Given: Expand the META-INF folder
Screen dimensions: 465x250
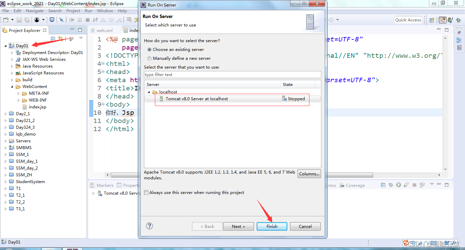Looking at the screenshot, I should click(19, 93).
